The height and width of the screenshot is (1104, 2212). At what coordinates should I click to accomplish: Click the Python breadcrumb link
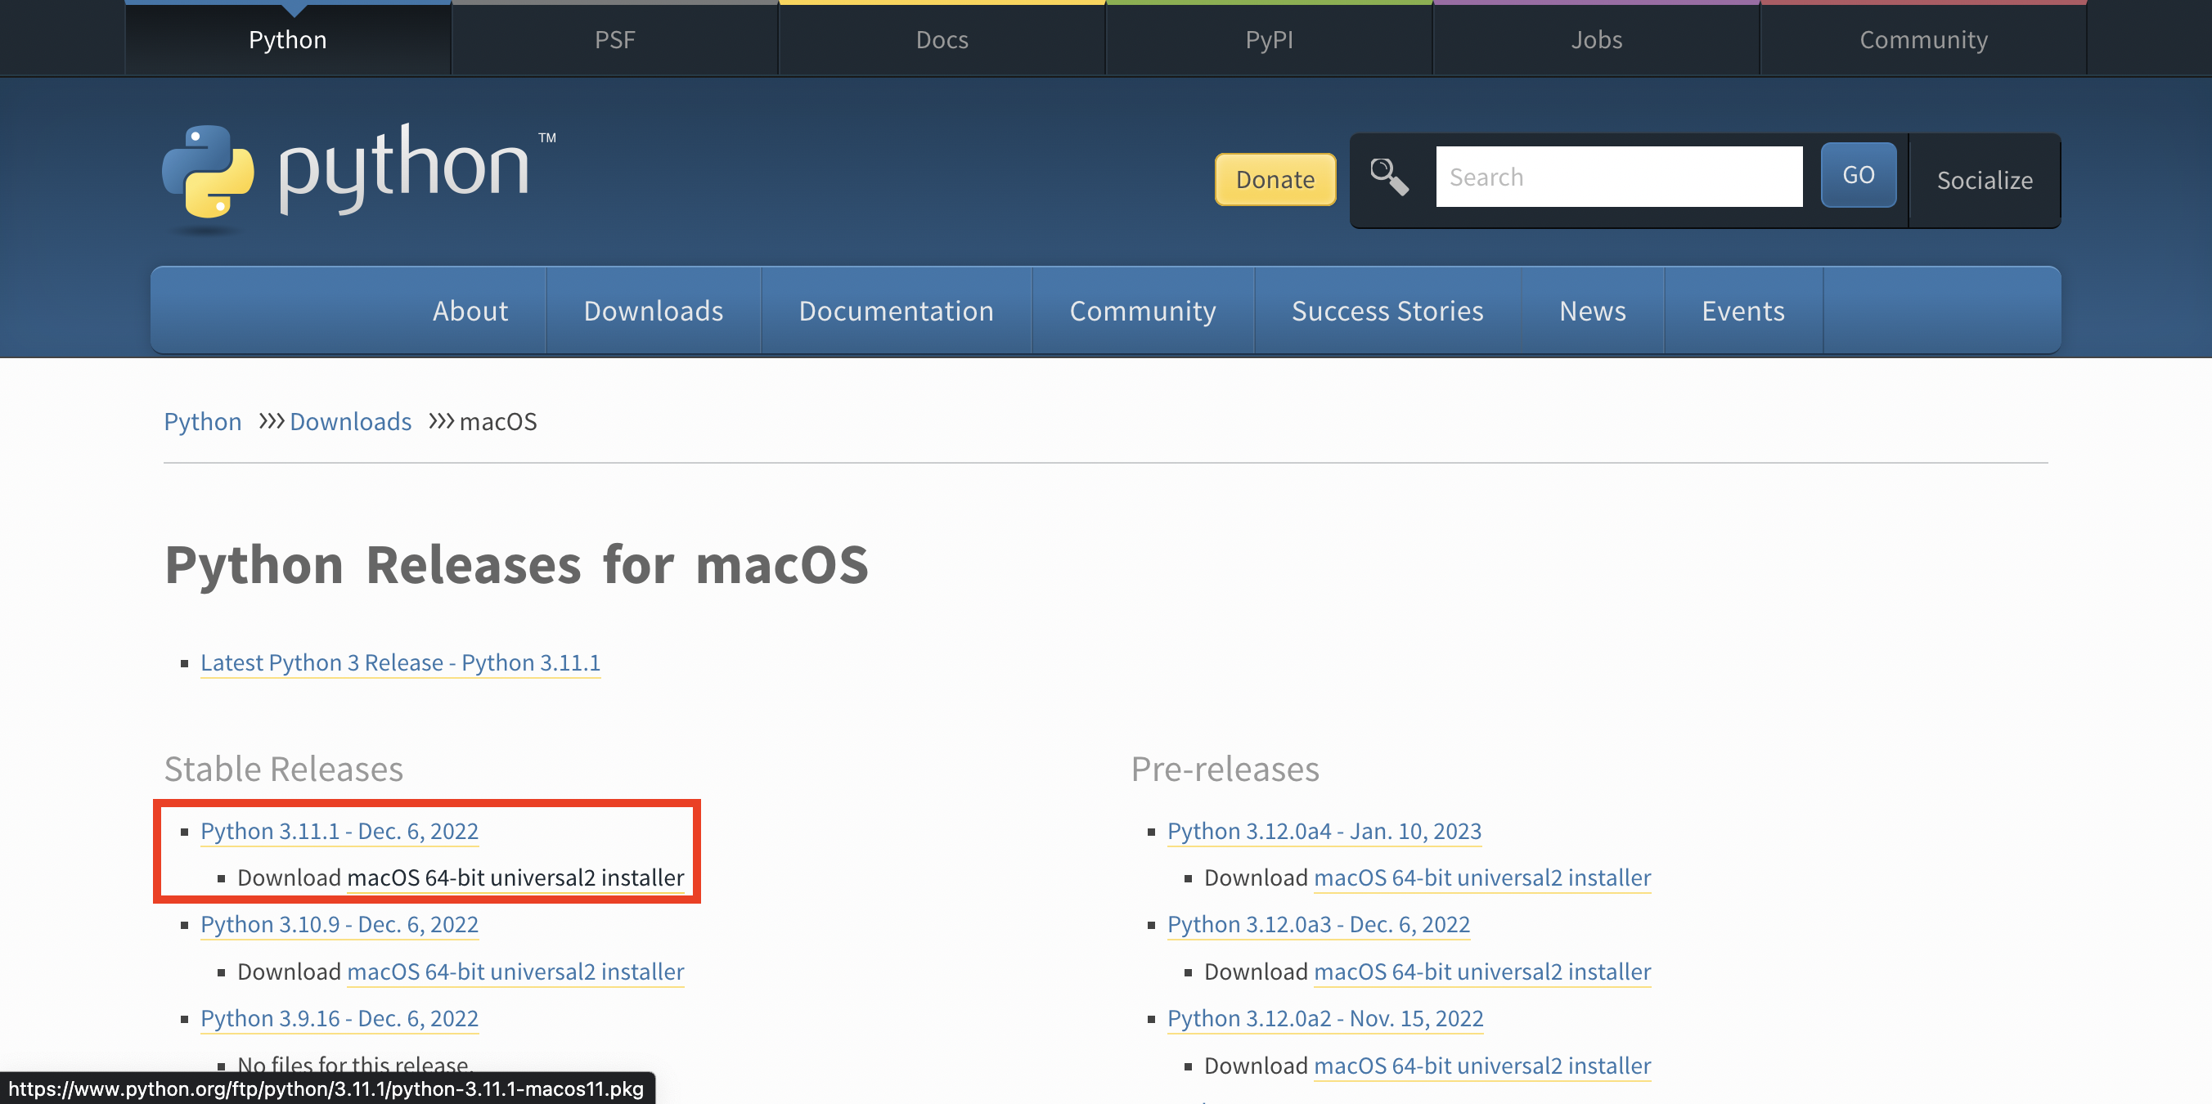pyautogui.click(x=203, y=420)
